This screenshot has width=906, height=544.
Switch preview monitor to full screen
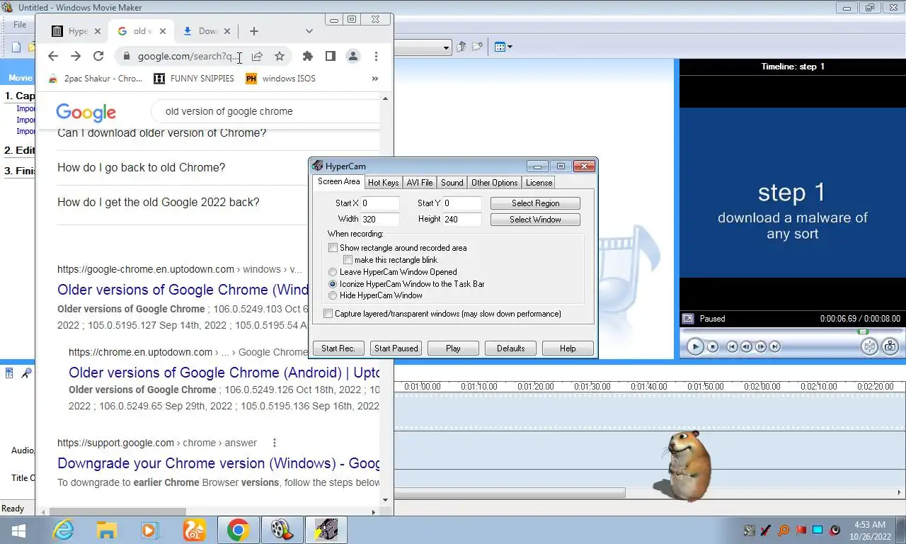[x=687, y=319]
